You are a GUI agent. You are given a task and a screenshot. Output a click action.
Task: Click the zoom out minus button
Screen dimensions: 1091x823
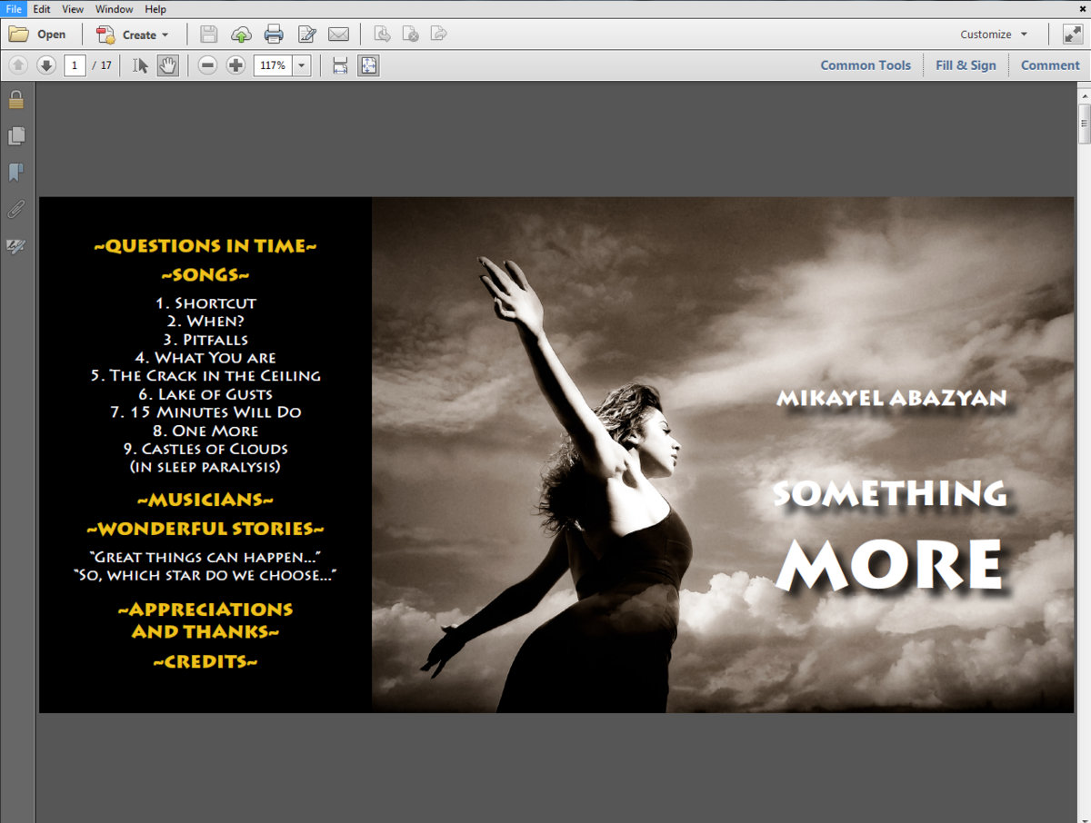(207, 65)
